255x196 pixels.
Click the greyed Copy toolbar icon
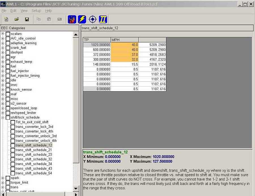coord(39,19)
